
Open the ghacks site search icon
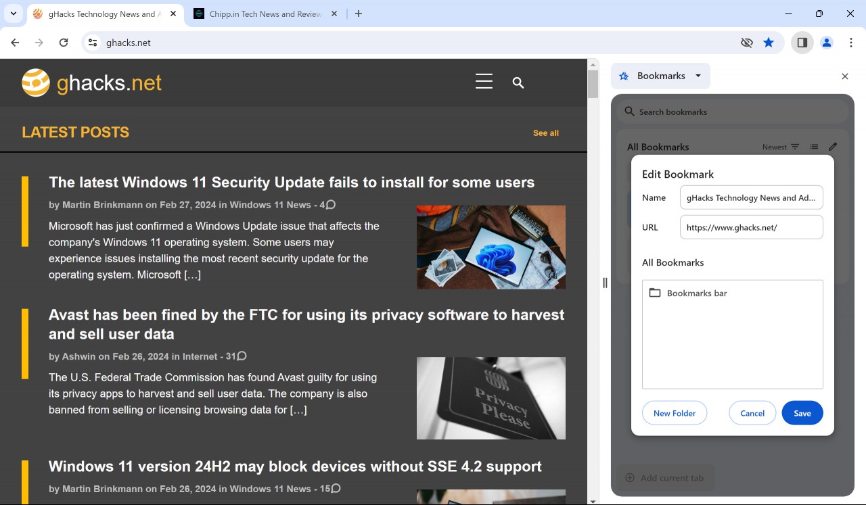[518, 82]
